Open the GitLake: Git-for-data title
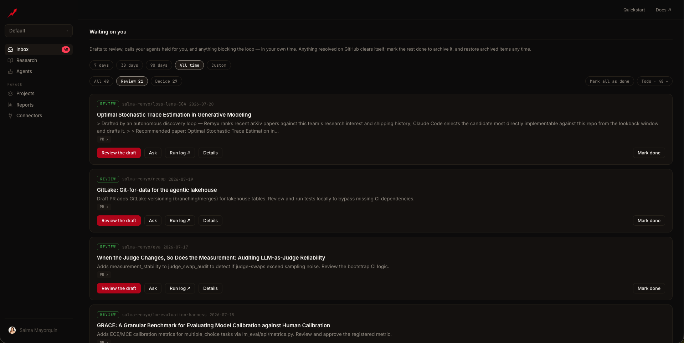The width and height of the screenshot is (684, 343). click(x=157, y=190)
